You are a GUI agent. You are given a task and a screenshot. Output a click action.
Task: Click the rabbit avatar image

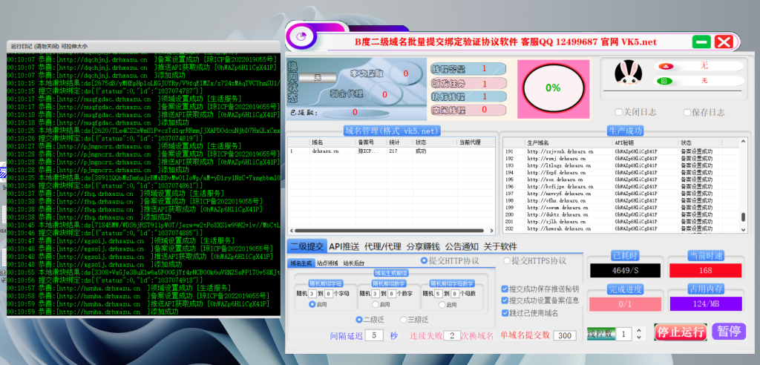628,75
